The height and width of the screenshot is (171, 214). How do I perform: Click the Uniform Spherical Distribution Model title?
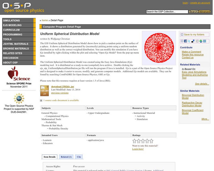tap(70, 34)
